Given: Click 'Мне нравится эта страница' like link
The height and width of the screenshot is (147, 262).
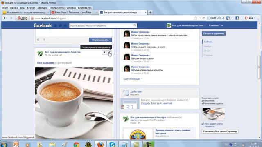Looking at the screenshot, I should [214, 125].
